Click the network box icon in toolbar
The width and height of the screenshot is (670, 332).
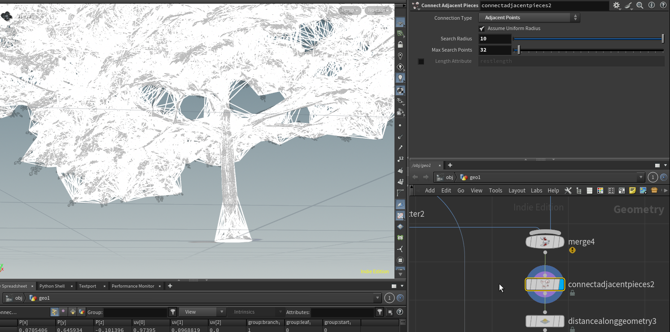pyautogui.click(x=622, y=190)
